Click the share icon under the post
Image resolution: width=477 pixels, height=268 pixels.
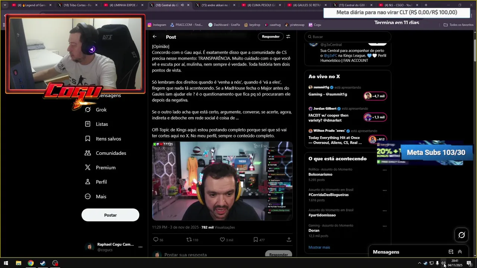tap(289, 240)
